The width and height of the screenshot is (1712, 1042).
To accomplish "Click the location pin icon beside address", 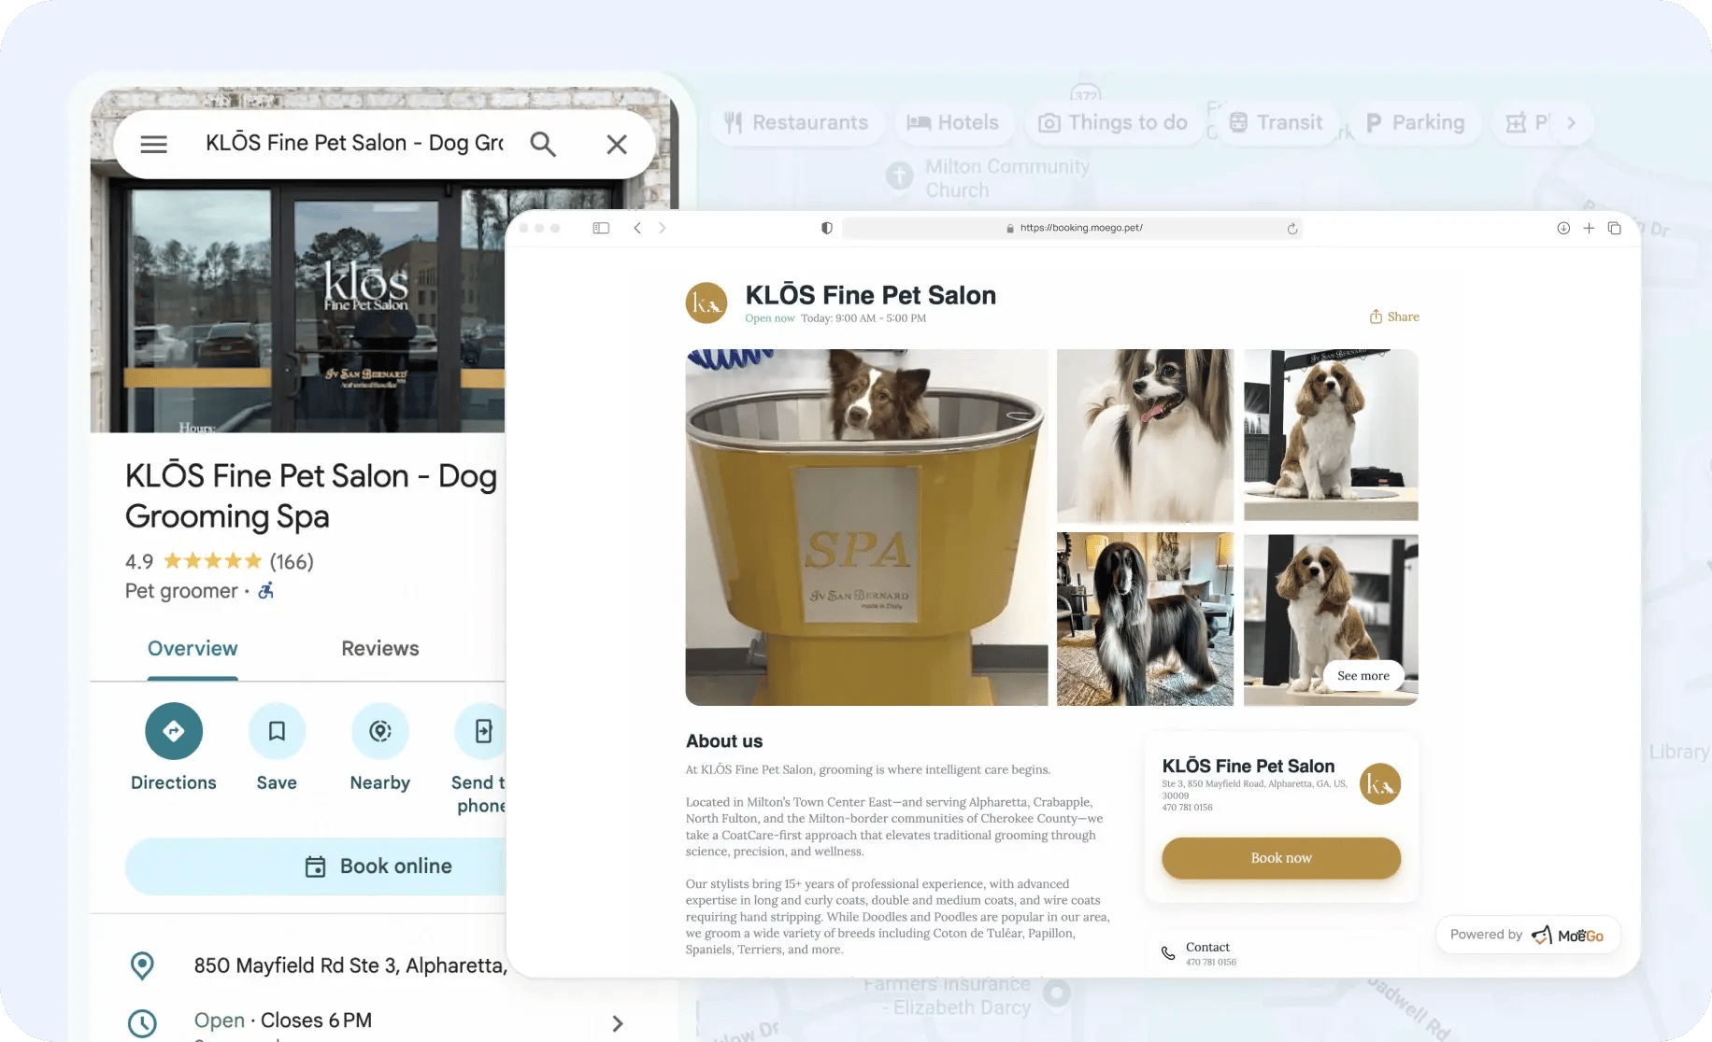I will (x=142, y=965).
